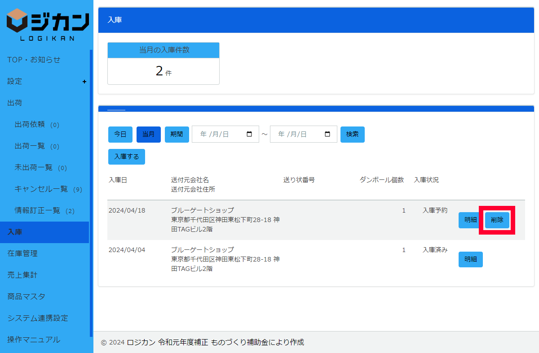The width and height of the screenshot is (539, 353).
Task: Open TOP・お知らせ page
Action: tap(34, 60)
